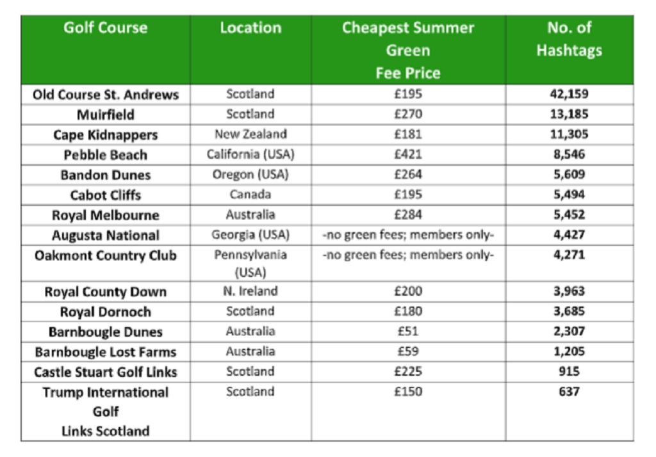Click the Cape Kidnappers cell
Image resolution: width=656 pixels, height=457 pixels.
tap(106, 134)
